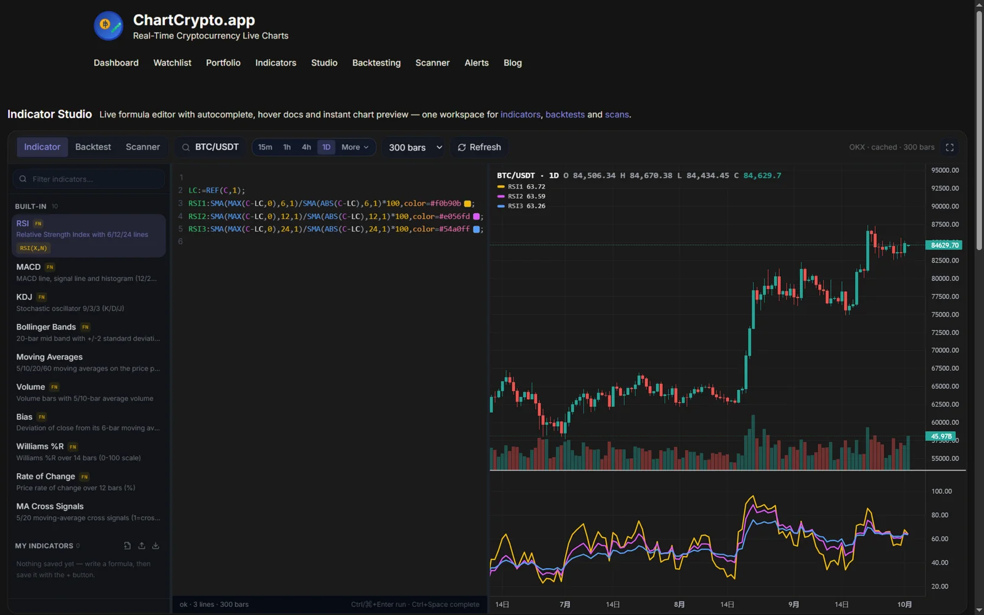Select the 1h timeframe
This screenshot has height=615, width=984.
[287, 148]
